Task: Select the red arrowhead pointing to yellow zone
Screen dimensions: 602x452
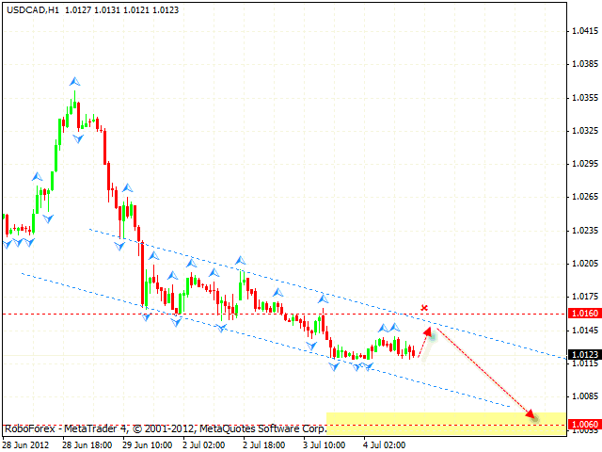Action: (531, 413)
